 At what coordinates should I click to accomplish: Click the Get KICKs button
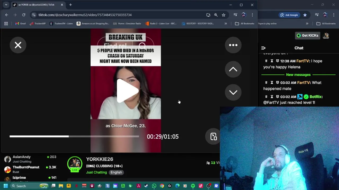coord(307,35)
